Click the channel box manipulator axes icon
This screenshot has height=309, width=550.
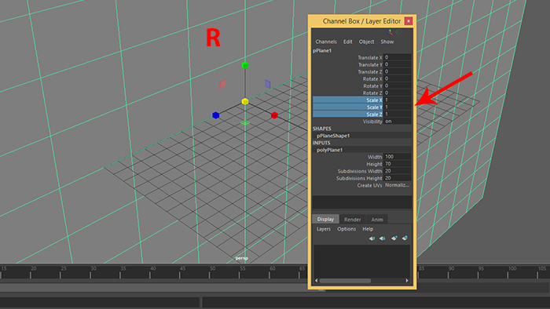click(x=390, y=32)
